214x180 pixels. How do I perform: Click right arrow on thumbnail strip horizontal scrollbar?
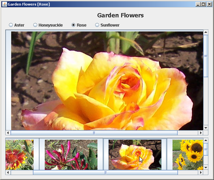(x=200, y=173)
